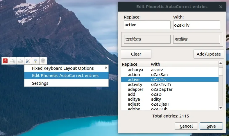Sort by the With column header
Screen dimensions: 229x136
coord(184,64)
